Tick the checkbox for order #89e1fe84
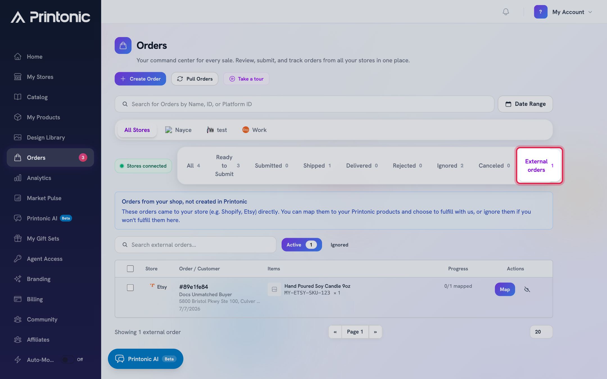Image resolution: width=607 pixels, height=379 pixels. (130, 288)
